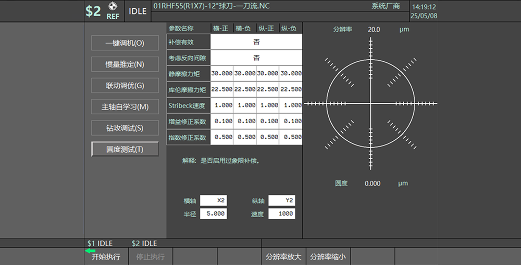The image size is (521, 265).
Task: Edit the 速度 field showing 1000
Action: coord(282,214)
